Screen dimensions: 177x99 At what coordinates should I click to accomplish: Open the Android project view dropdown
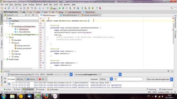[11, 15]
